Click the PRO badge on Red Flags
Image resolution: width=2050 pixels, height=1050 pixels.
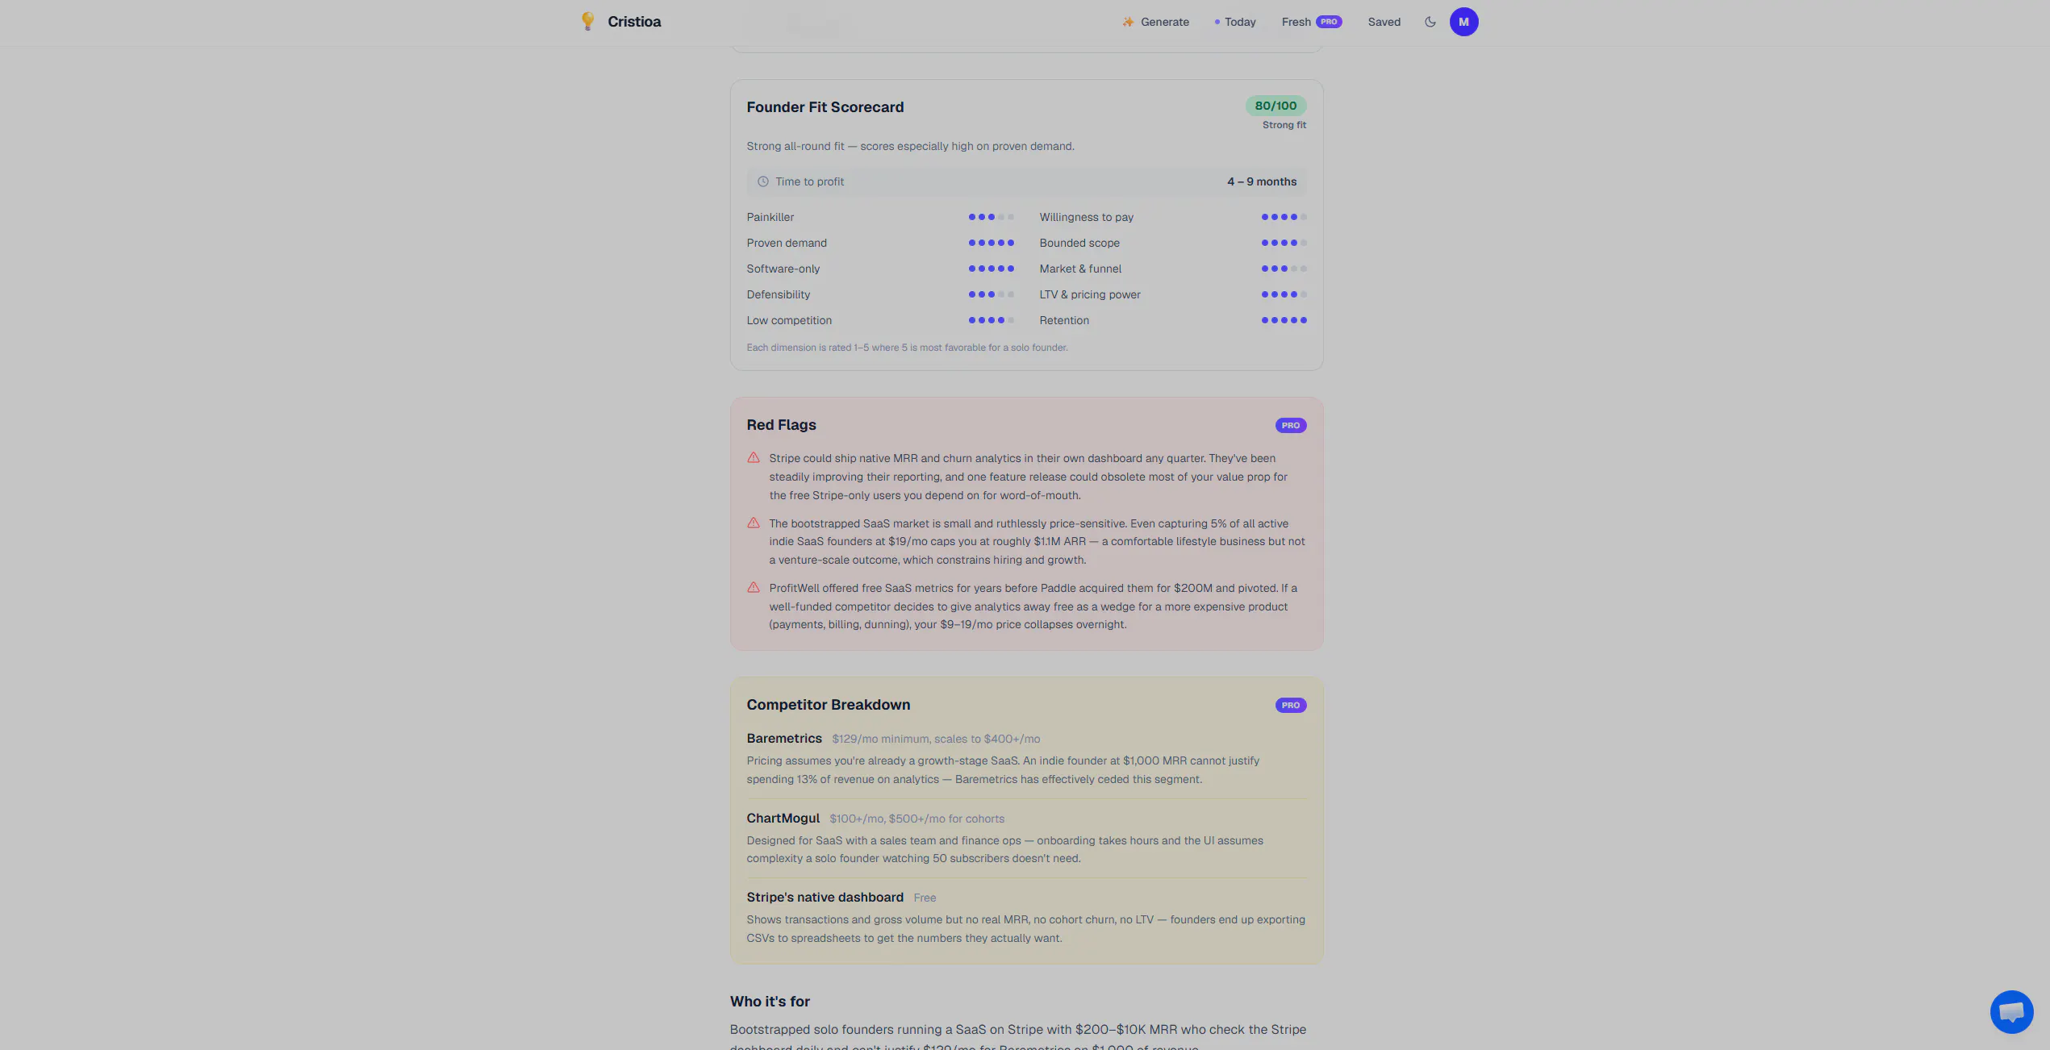1291,425
